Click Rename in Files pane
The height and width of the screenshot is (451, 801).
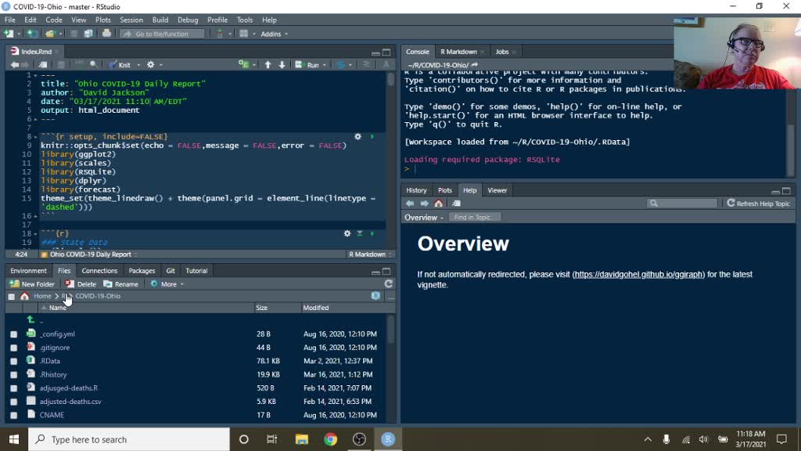tap(121, 283)
